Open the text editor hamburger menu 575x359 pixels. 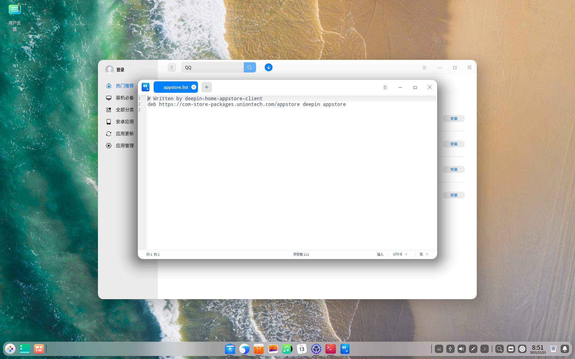pos(385,87)
